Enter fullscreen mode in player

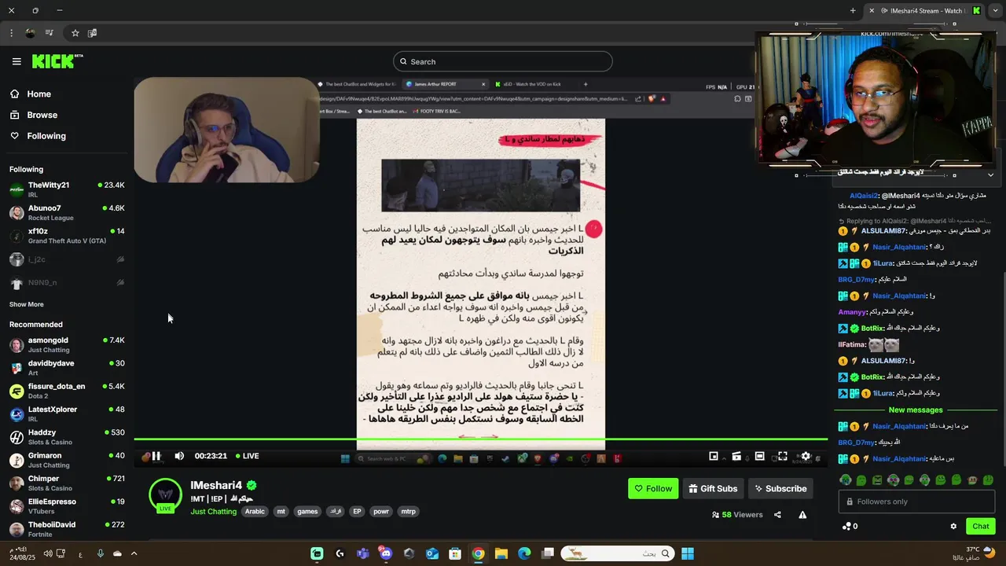782,456
